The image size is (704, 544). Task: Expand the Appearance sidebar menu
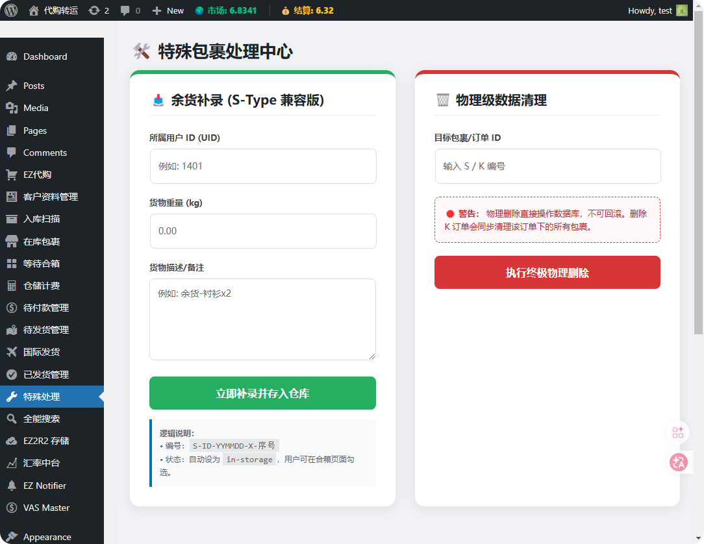(x=47, y=537)
